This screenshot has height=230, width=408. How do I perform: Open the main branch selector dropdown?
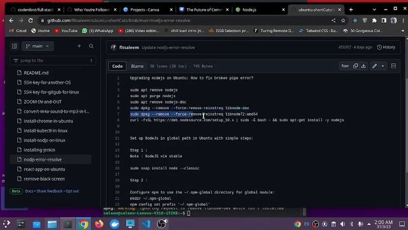[38, 46]
